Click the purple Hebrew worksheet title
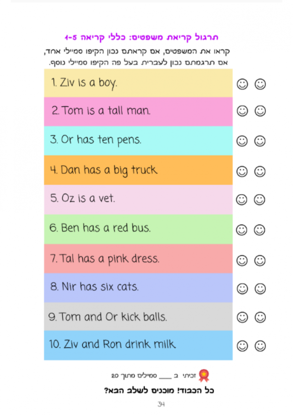The image size is (293, 415). click(142, 37)
